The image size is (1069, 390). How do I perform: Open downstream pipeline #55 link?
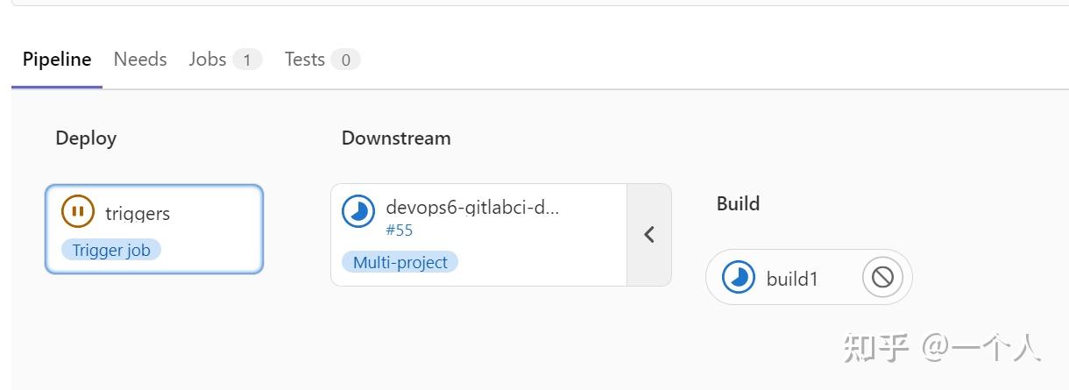399,230
